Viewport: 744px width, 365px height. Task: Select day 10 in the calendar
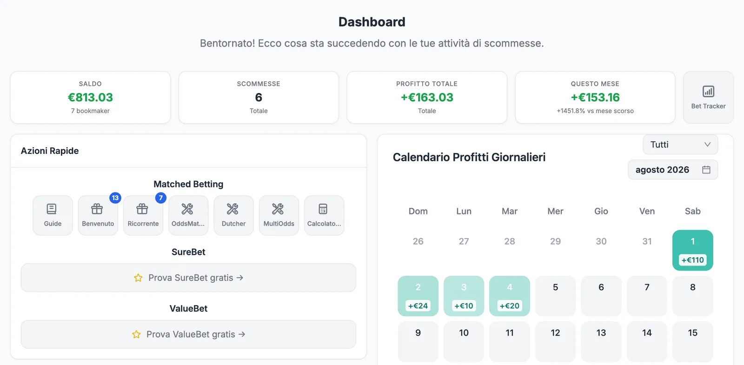tap(464, 342)
